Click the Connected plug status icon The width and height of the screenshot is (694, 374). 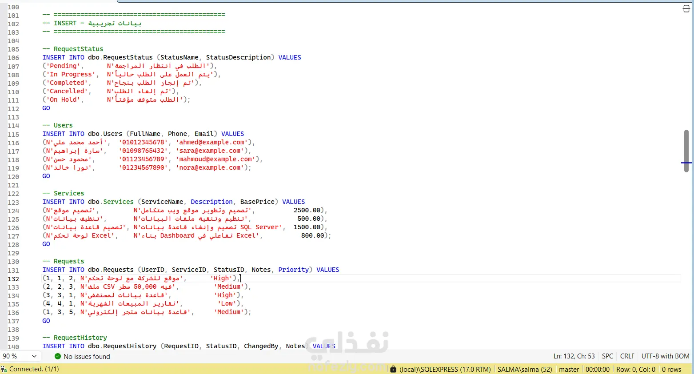tap(4, 369)
